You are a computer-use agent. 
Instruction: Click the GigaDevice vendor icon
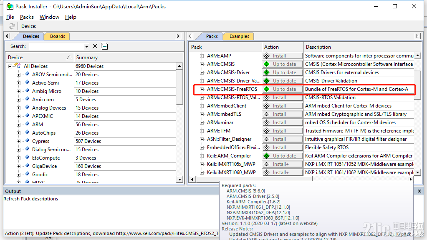click(27, 166)
